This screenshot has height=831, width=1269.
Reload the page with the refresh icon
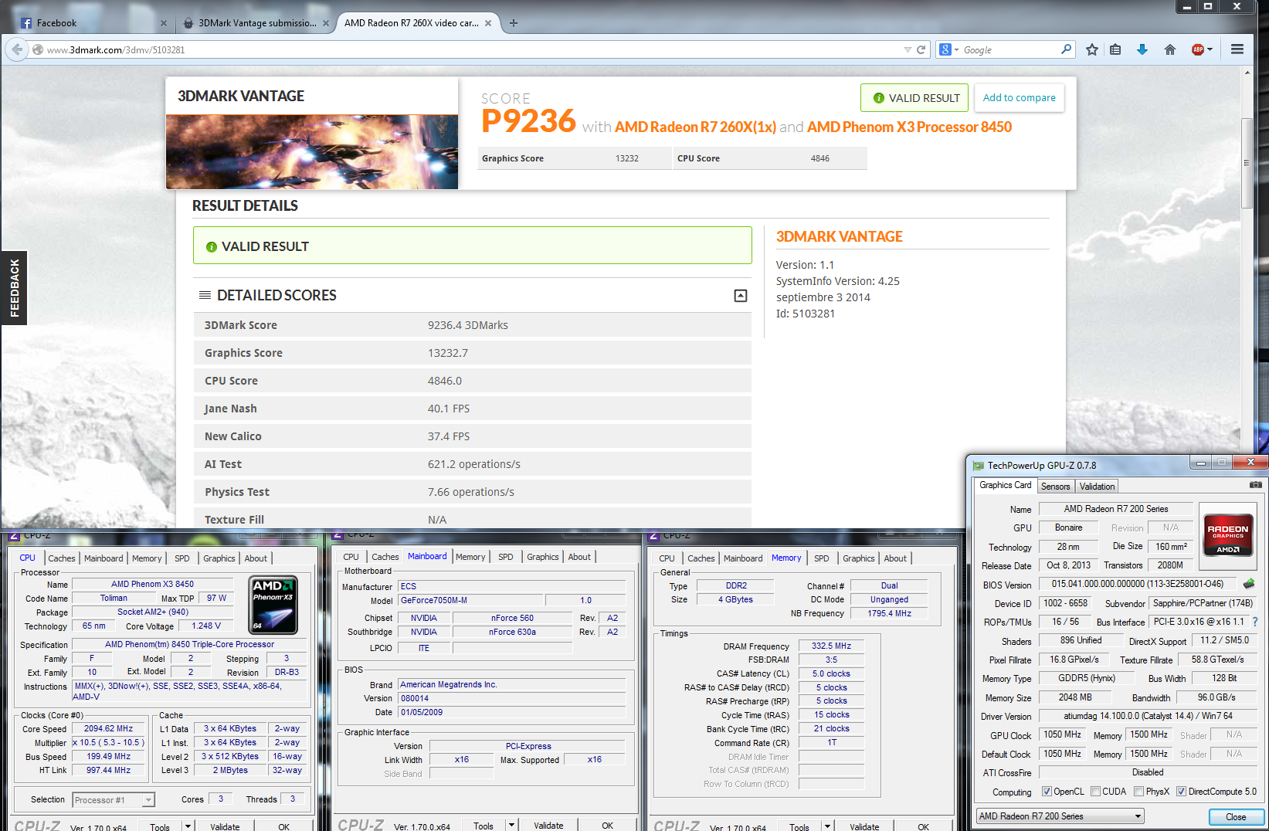pos(921,49)
